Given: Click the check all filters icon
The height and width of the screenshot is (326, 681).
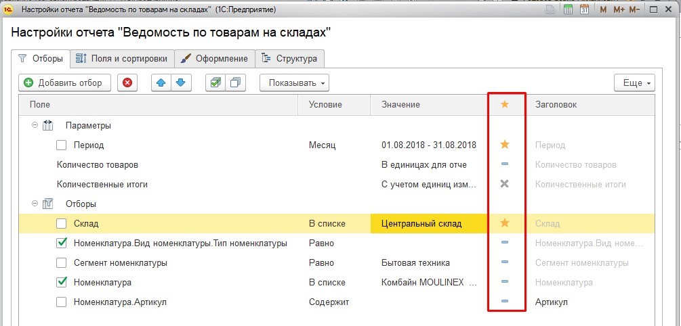Looking at the screenshot, I should tap(215, 83).
